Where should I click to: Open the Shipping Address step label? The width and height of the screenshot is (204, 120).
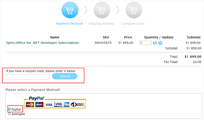101,23
